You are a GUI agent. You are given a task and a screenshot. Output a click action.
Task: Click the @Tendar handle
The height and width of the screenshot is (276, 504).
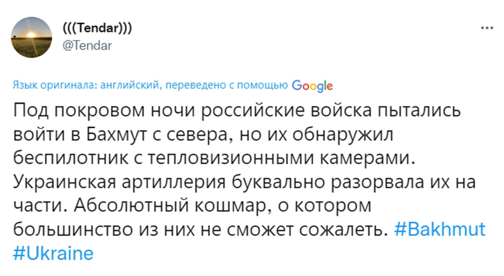point(87,45)
